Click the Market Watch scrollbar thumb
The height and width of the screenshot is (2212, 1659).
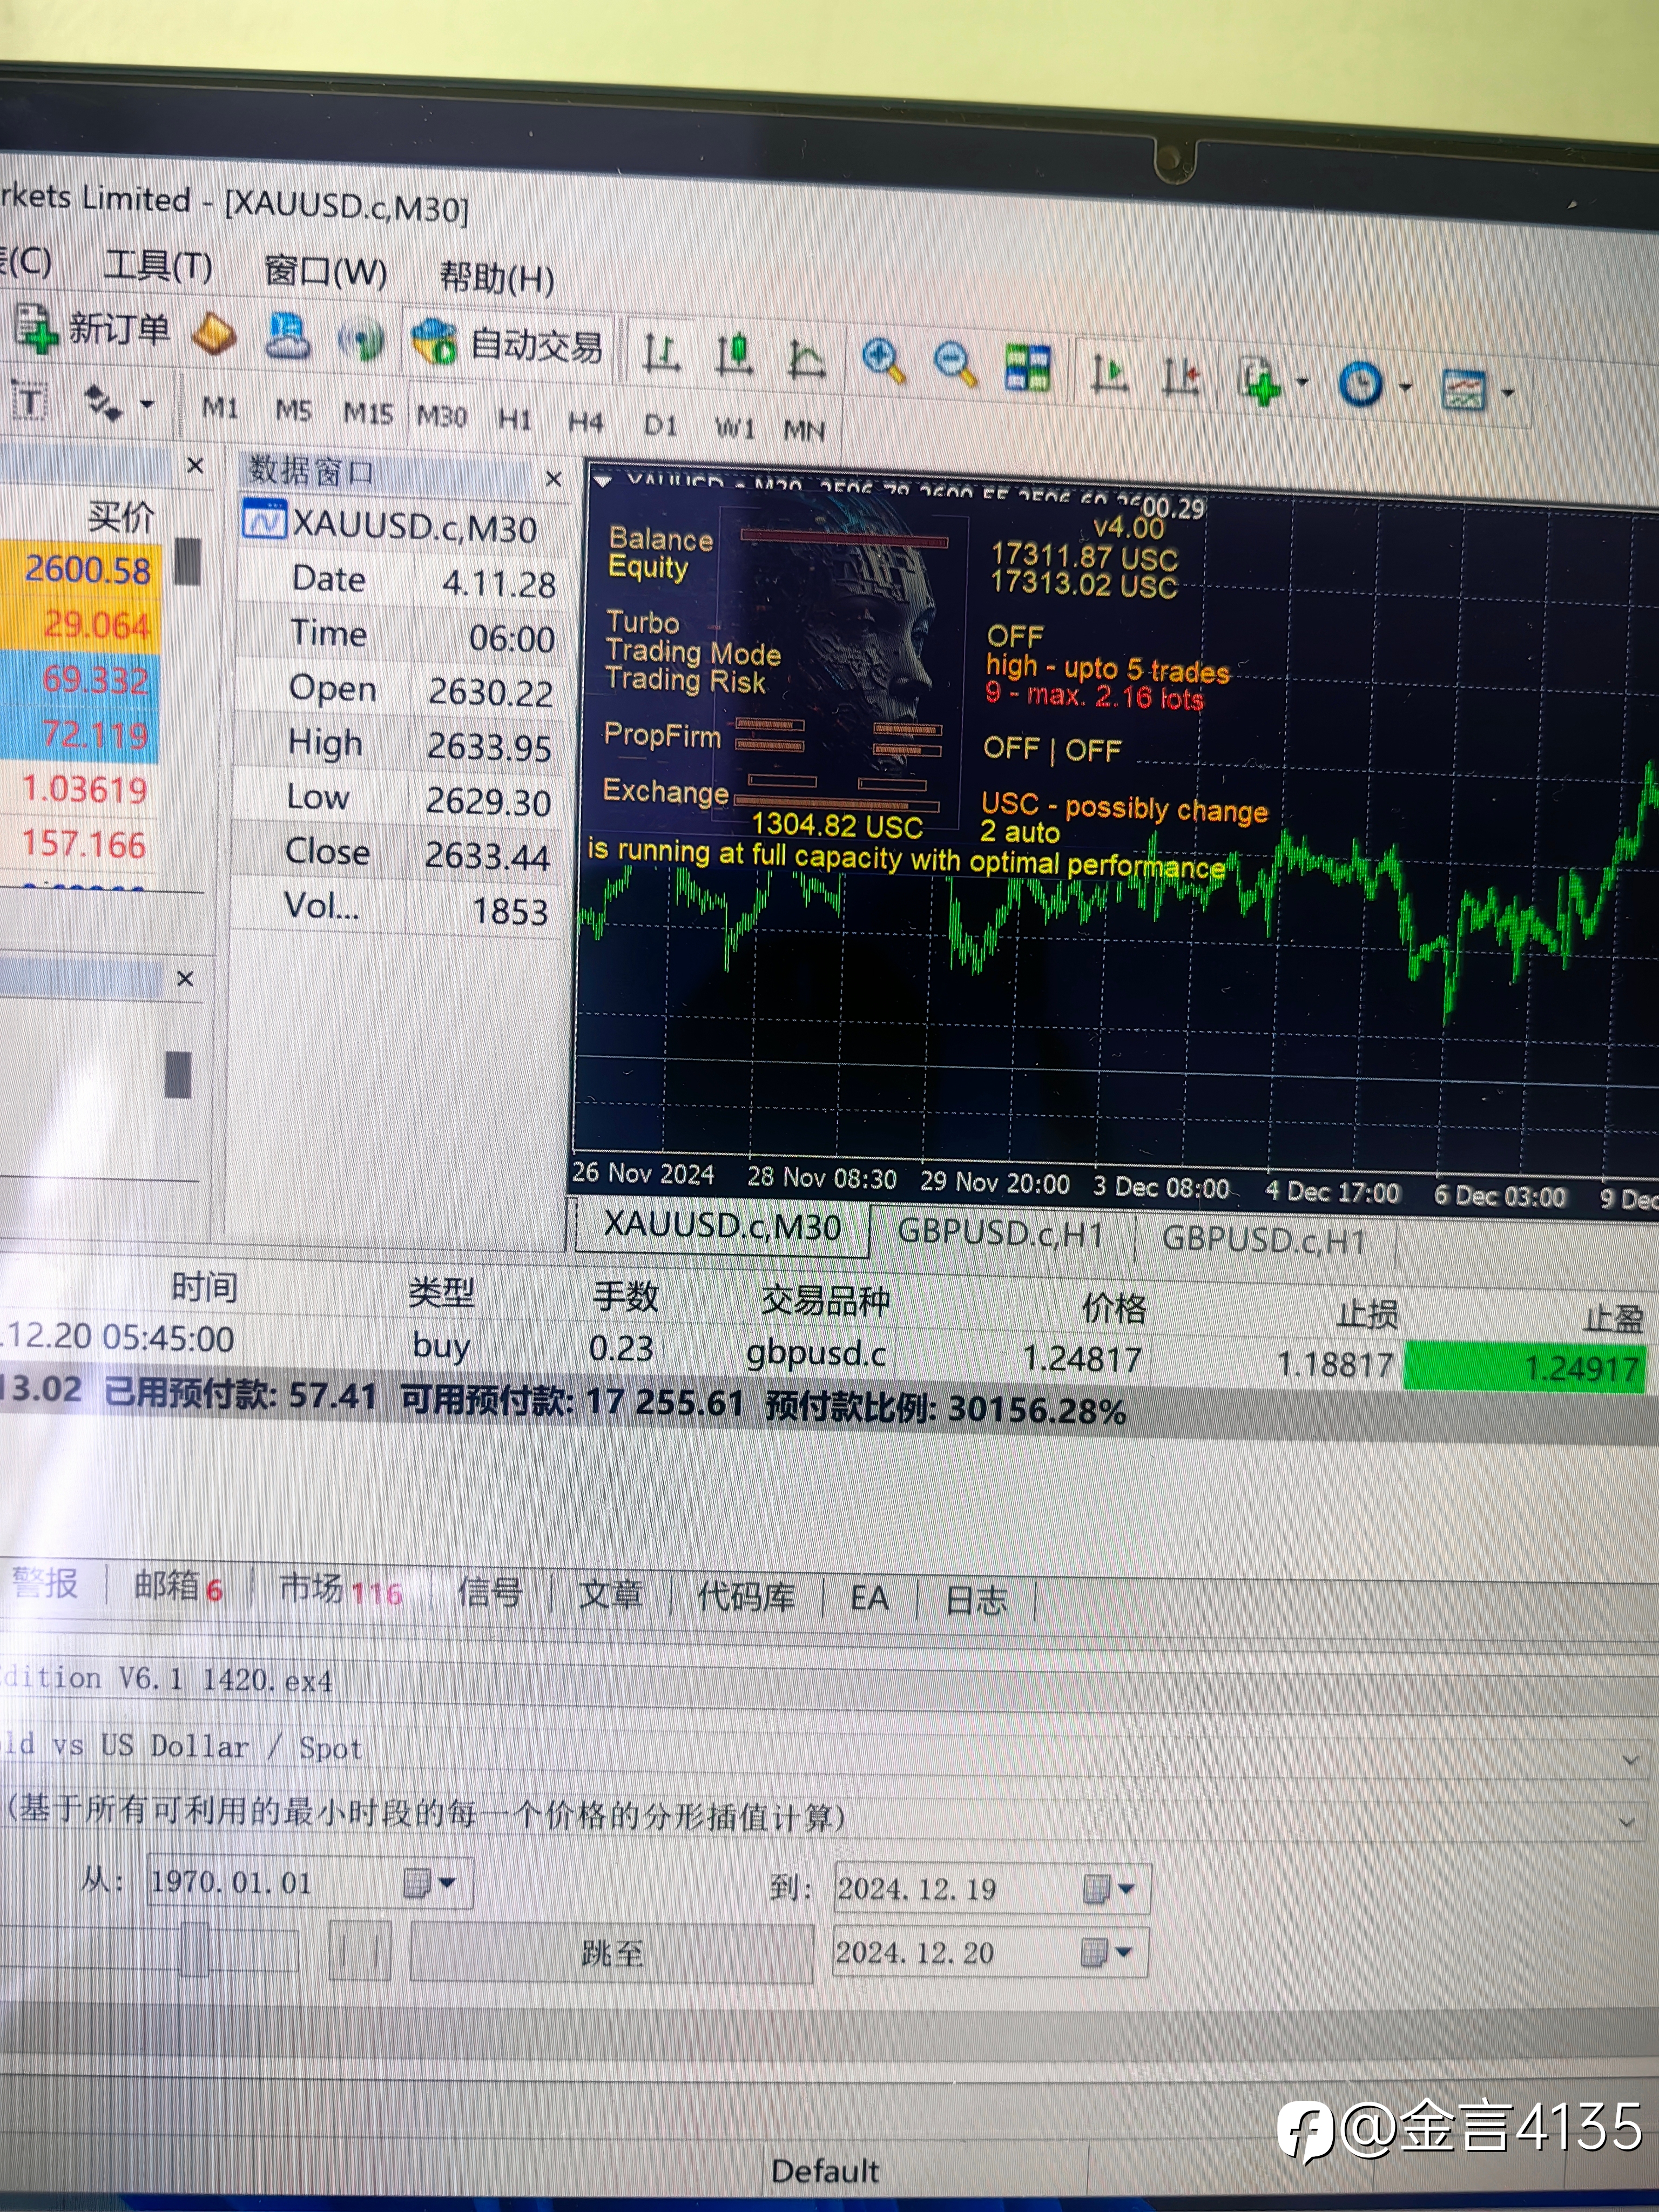[x=188, y=561]
